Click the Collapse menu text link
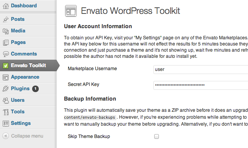This screenshot has height=148, width=248. (x=27, y=136)
